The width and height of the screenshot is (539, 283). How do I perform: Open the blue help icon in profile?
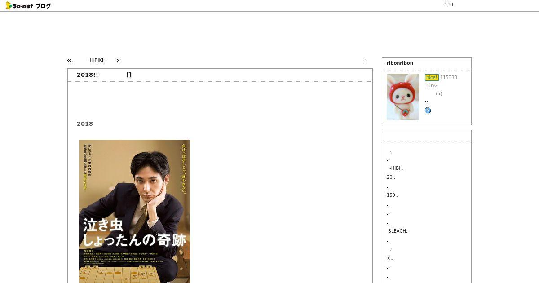(428, 110)
